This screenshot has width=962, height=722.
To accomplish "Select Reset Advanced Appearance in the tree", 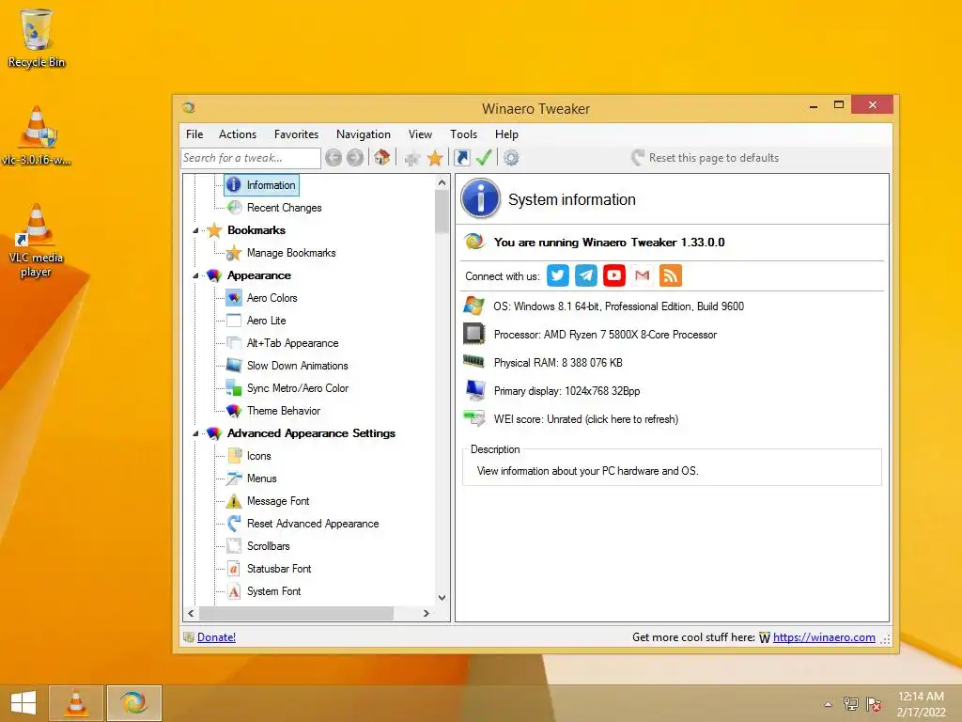I will point(313,524).
